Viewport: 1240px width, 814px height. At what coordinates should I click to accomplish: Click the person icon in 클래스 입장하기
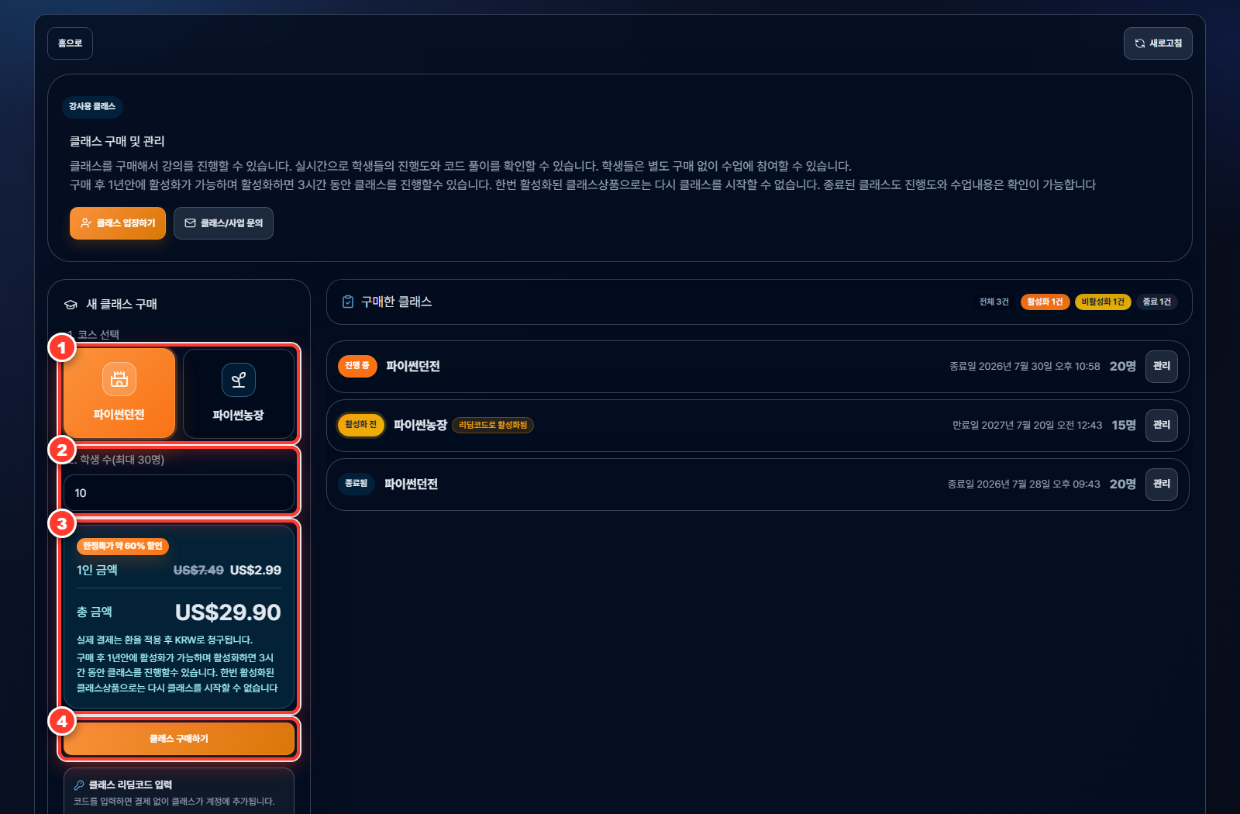tap(86, 223)
